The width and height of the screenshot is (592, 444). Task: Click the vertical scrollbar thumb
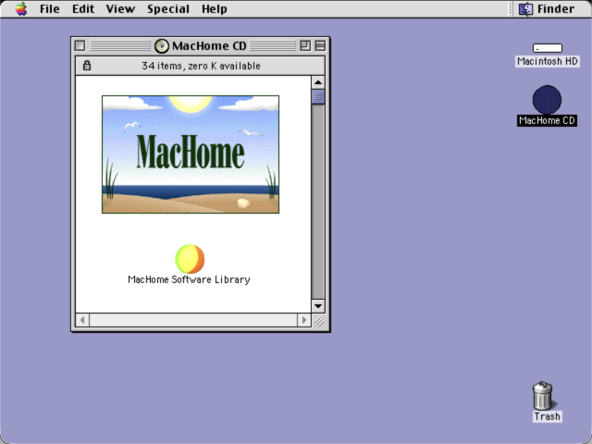point(318,96)
